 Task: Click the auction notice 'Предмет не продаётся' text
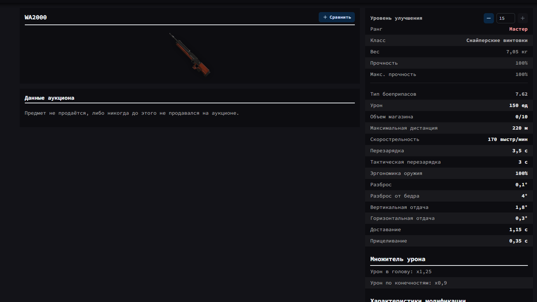(x=132, y=113)
